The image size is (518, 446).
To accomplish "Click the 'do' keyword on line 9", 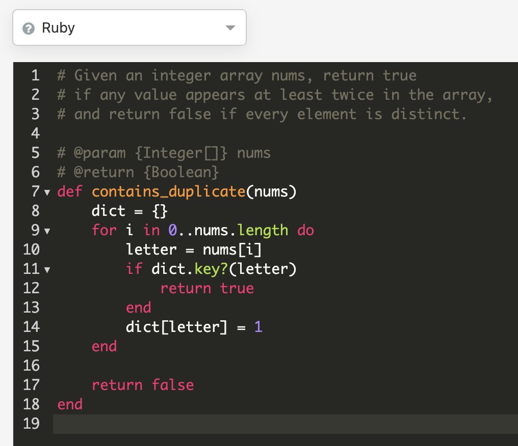I will (x=305, y=230).
